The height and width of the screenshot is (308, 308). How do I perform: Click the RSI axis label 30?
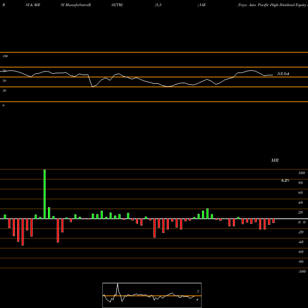[x=4, y=91]
